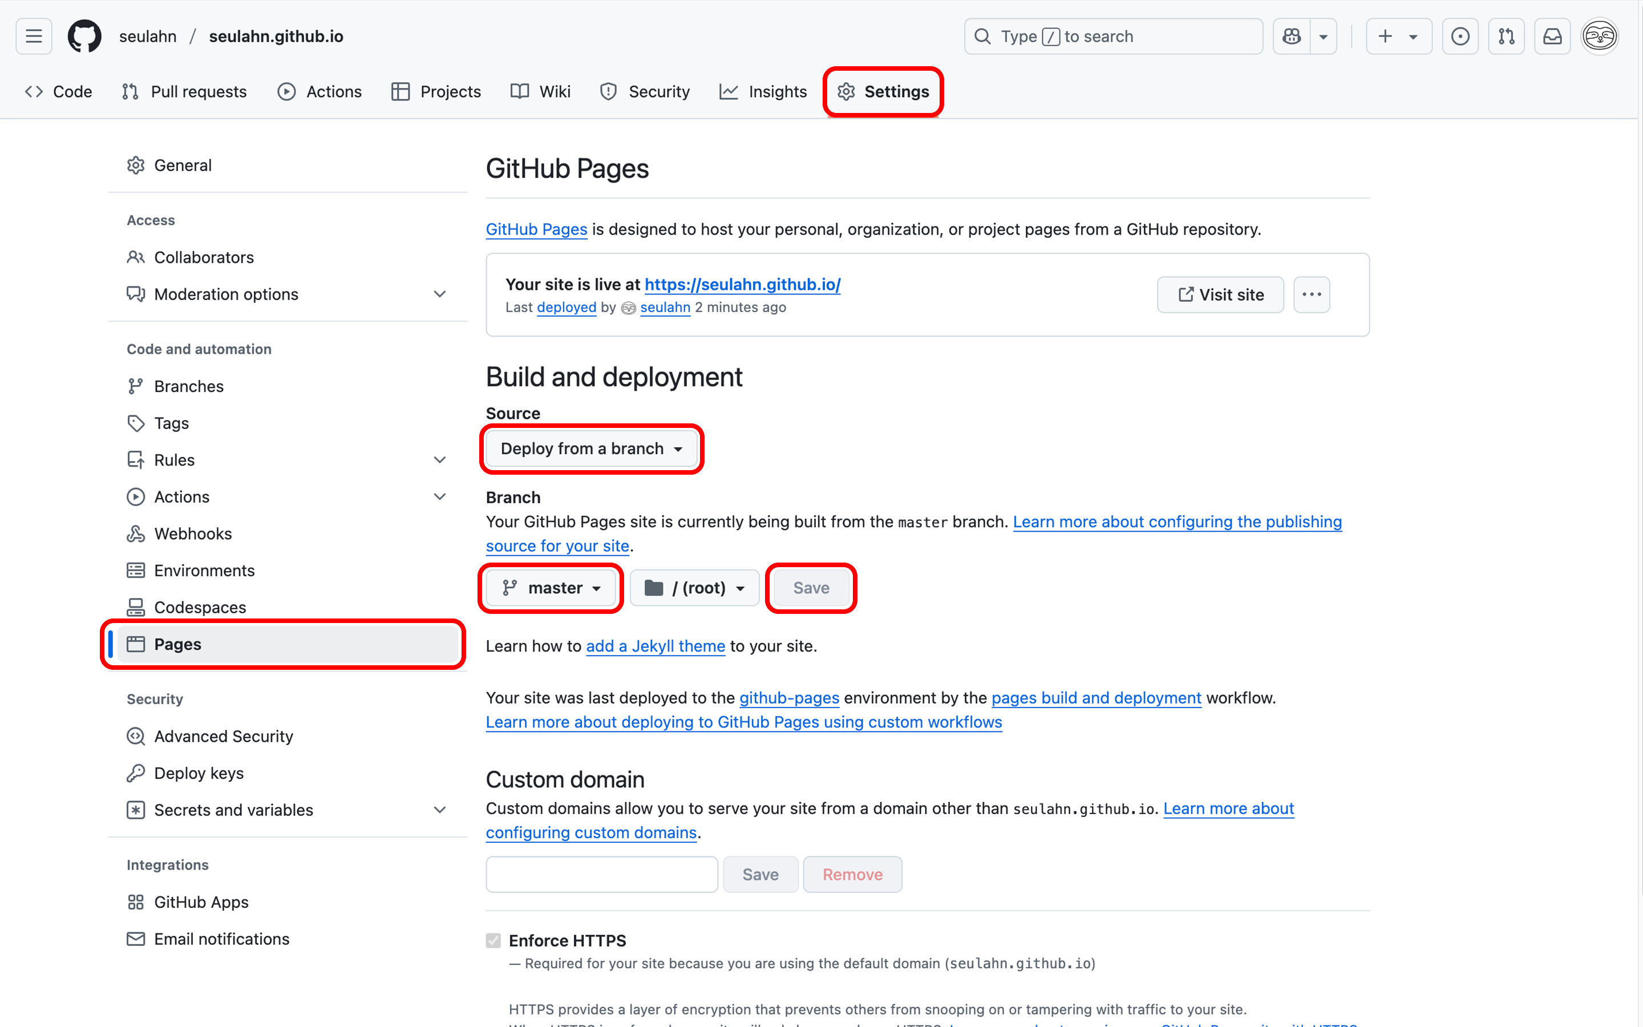
Task: Expand the Rules section chevron
Action: [440, 460]
